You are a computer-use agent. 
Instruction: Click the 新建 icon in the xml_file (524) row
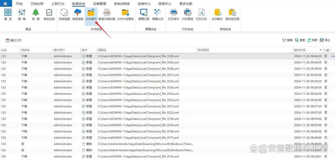coord(83,94)
